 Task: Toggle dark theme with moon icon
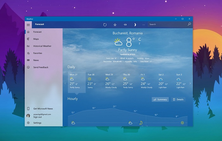click(135, 24)
